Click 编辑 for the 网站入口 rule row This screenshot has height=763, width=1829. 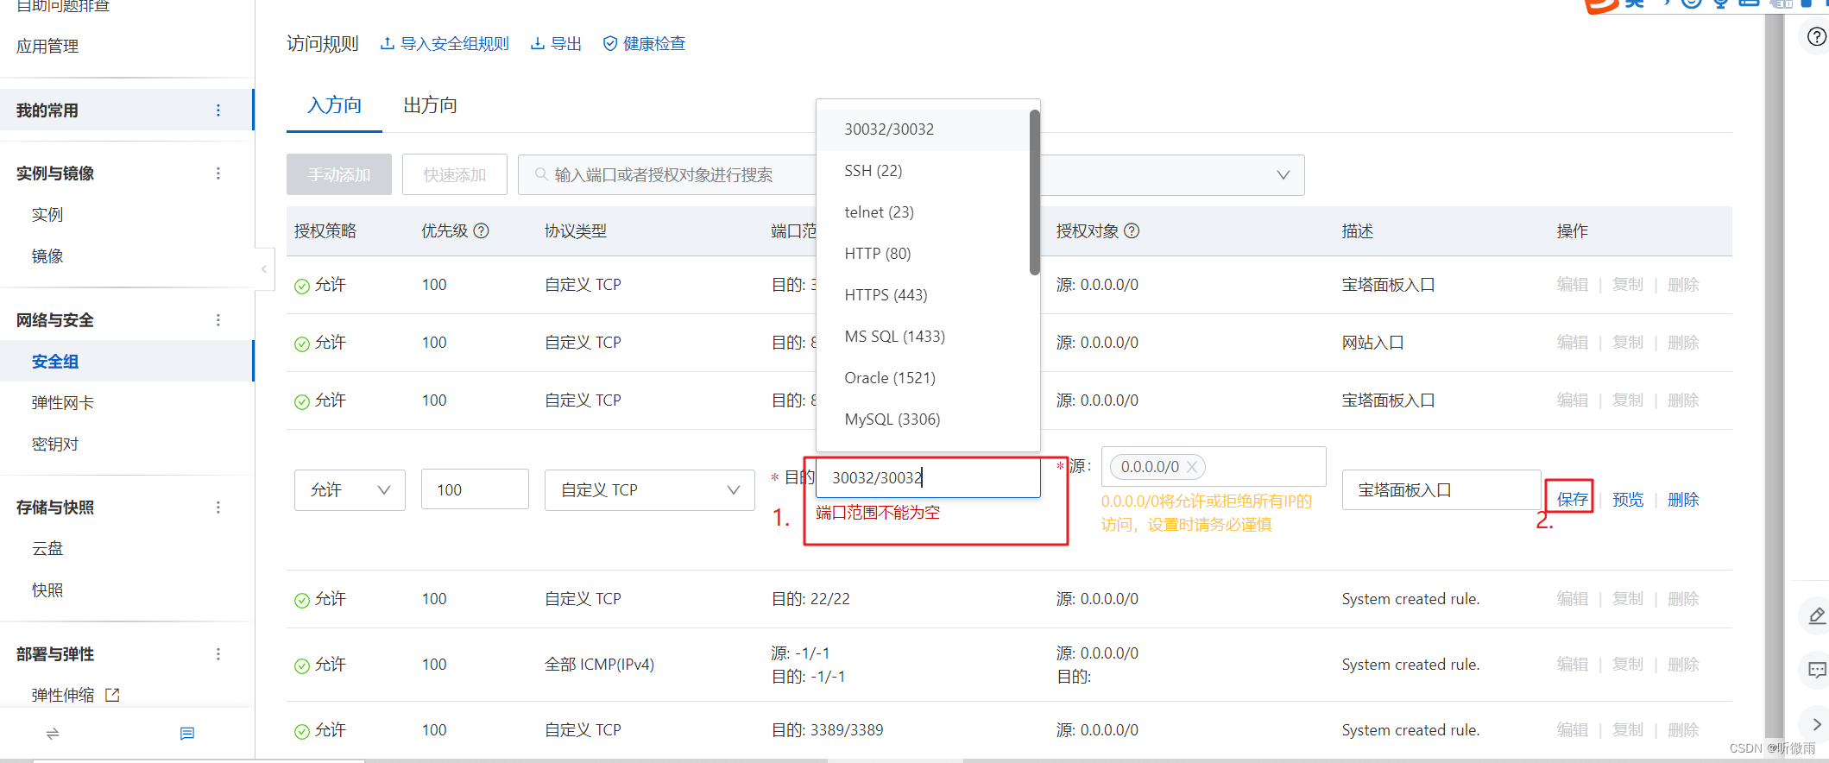[x=1573, y=343]
